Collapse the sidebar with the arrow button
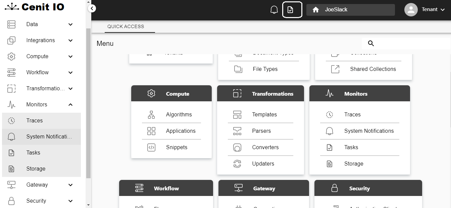 [92, 9]
